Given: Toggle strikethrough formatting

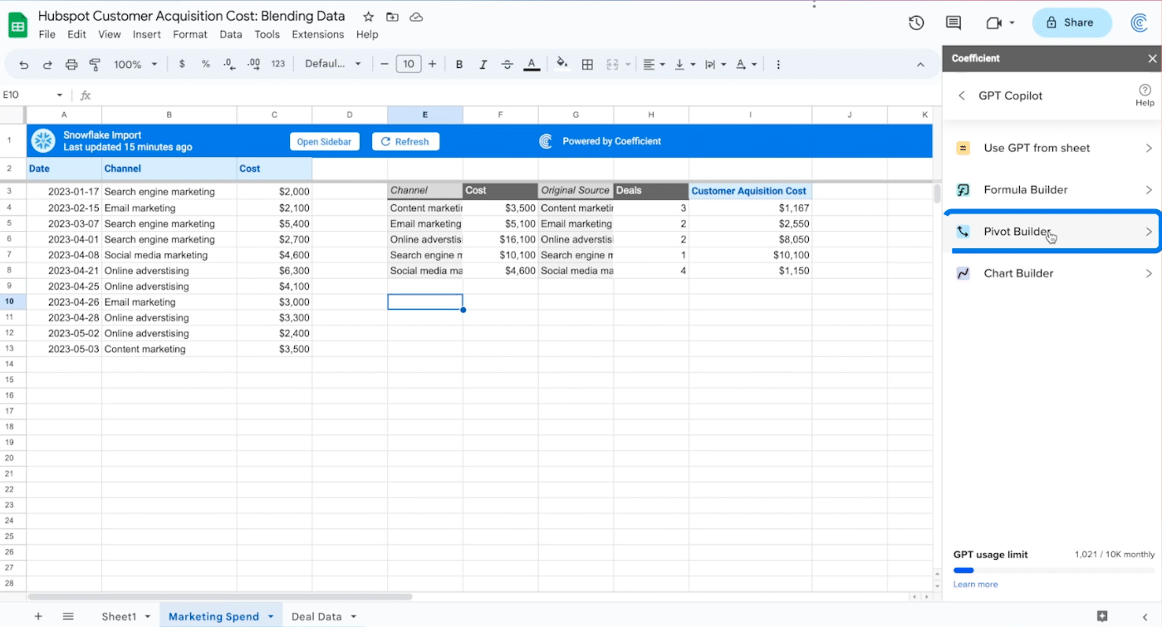Looking at the screenshot, I should pyautogui.click(x=507, y=64).
